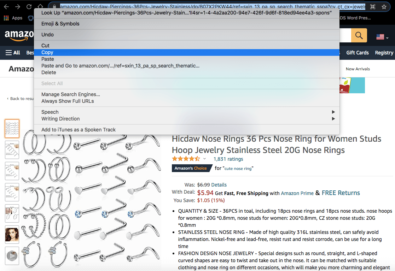Viewport: 395px width, 271px height.
Task: Follow the cute nose ring link
Action: point(238,169)
